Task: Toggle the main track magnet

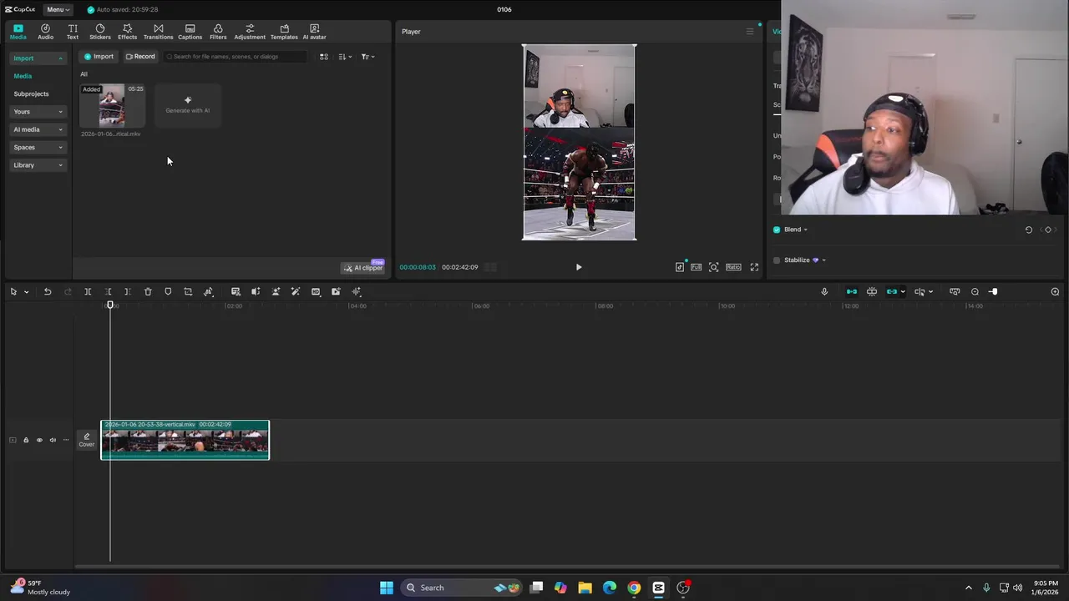Action: tap(852, 291)
